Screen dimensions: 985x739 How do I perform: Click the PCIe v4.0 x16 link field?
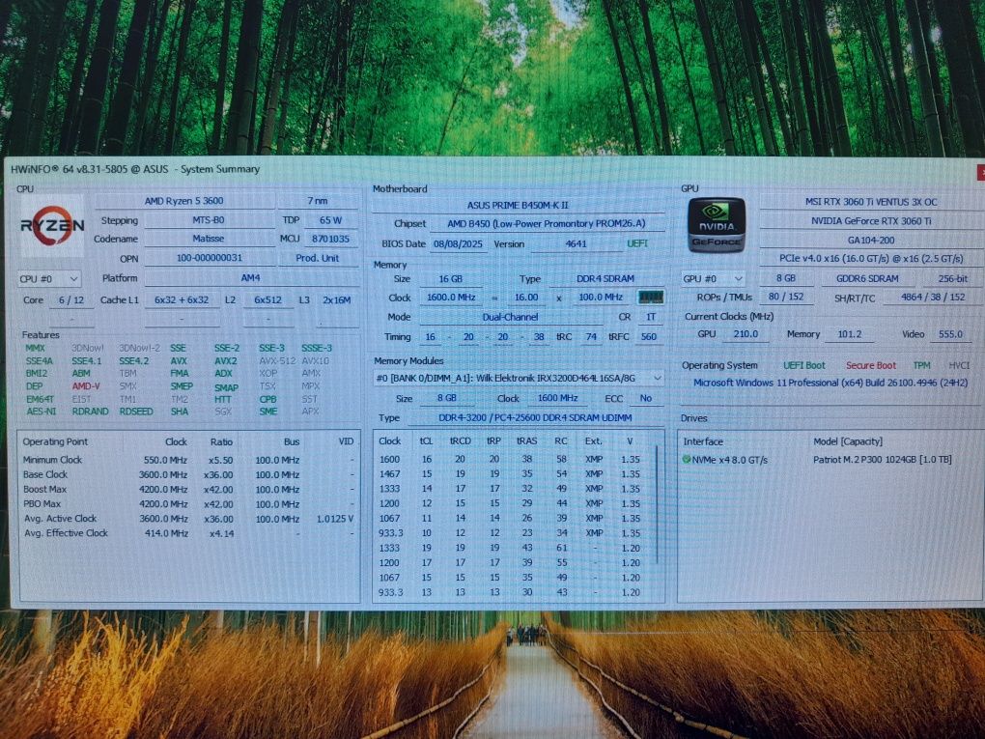tap(871, 258)
